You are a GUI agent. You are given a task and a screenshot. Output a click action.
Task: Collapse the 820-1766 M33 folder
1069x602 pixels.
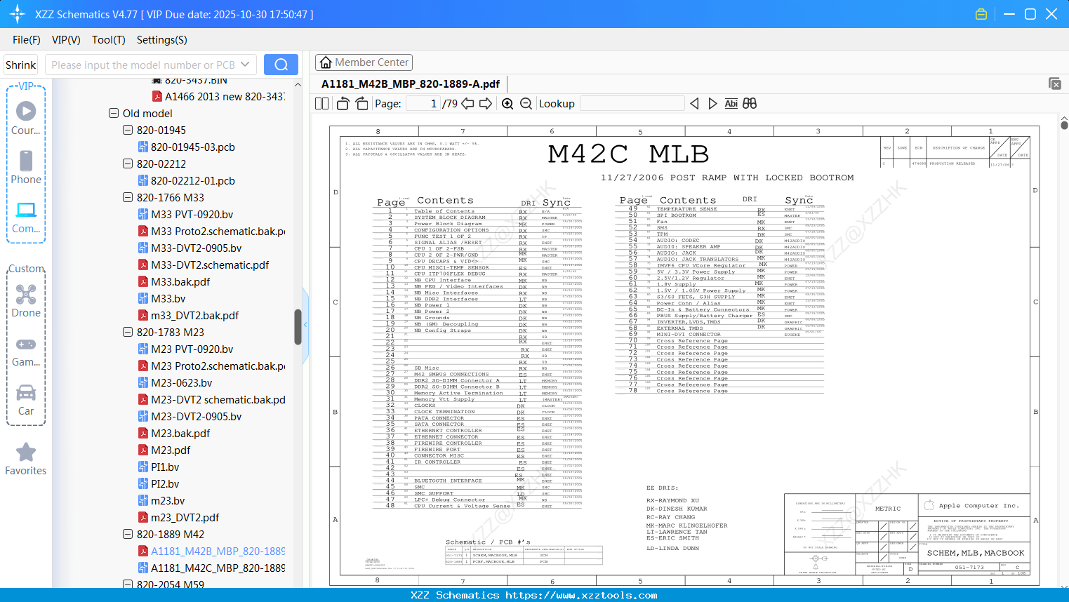(x=128, y=197)
